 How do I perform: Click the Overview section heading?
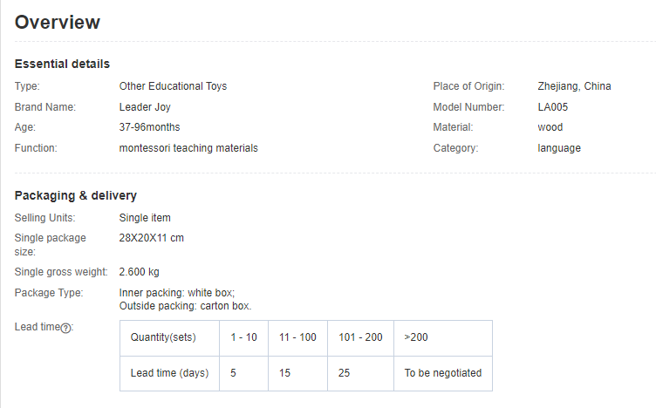point(58,22)
